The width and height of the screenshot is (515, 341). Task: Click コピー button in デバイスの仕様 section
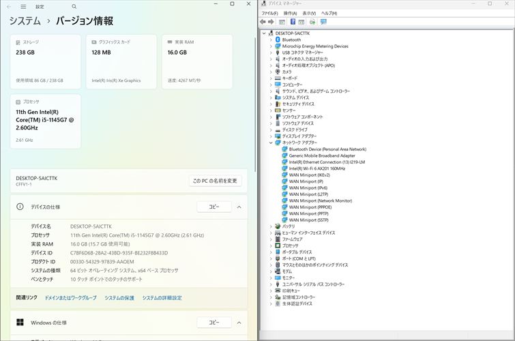pos(214,207)
